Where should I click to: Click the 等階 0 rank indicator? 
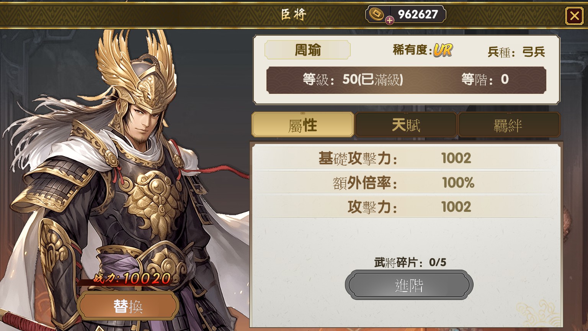485,80
